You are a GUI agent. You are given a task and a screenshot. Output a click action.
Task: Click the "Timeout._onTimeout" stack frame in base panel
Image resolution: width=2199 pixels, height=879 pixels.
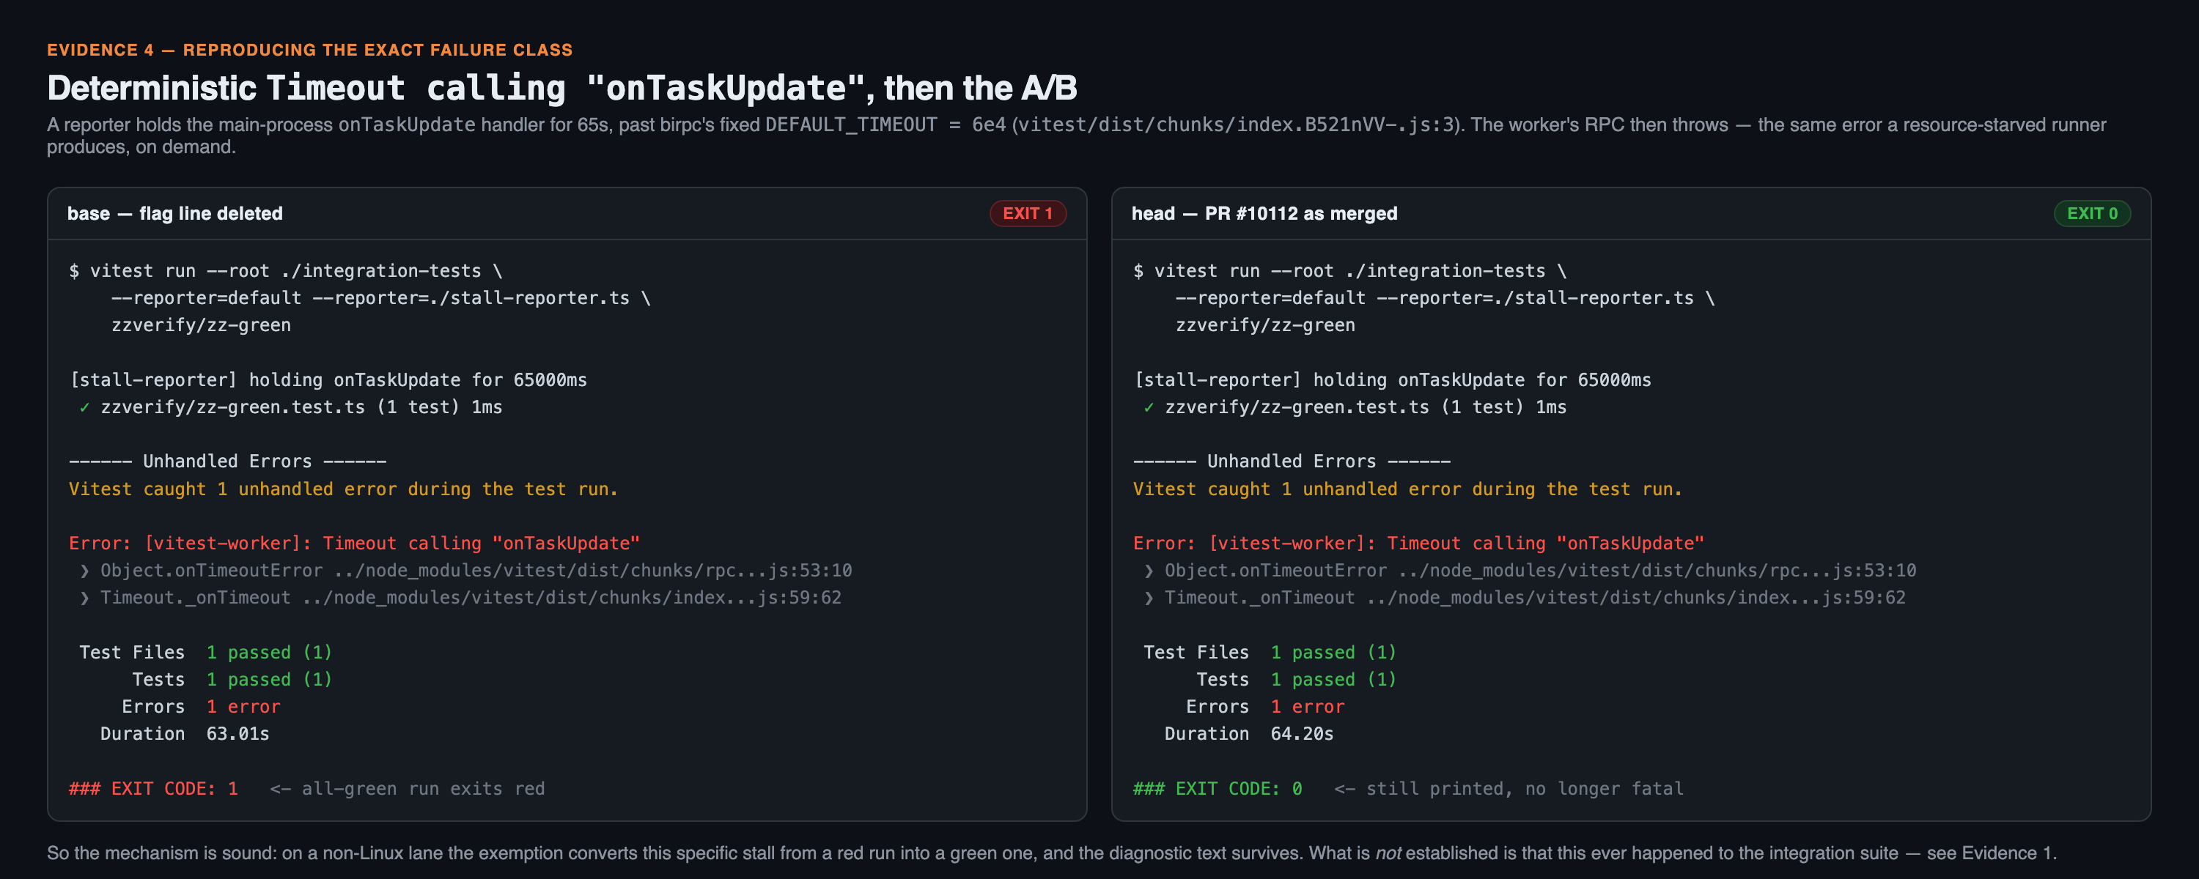471,598
